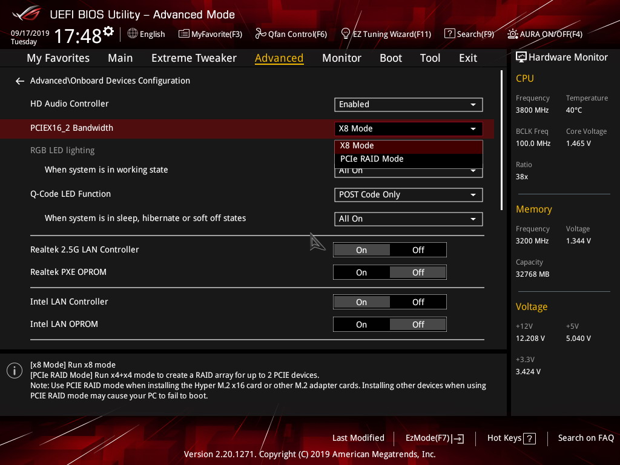The width and height of the screenshot is (620, 465).
Task: Switch Intel LAN Controller Off
Action: point(418,302)
